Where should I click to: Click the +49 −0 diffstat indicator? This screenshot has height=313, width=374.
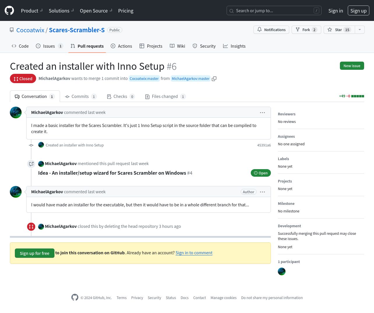click(352, 96)
